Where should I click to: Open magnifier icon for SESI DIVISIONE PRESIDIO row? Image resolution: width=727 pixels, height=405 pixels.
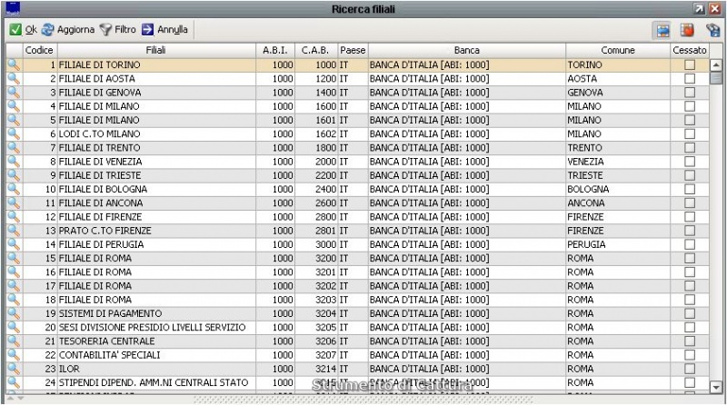pyautogui.click(x=14, y=328)
